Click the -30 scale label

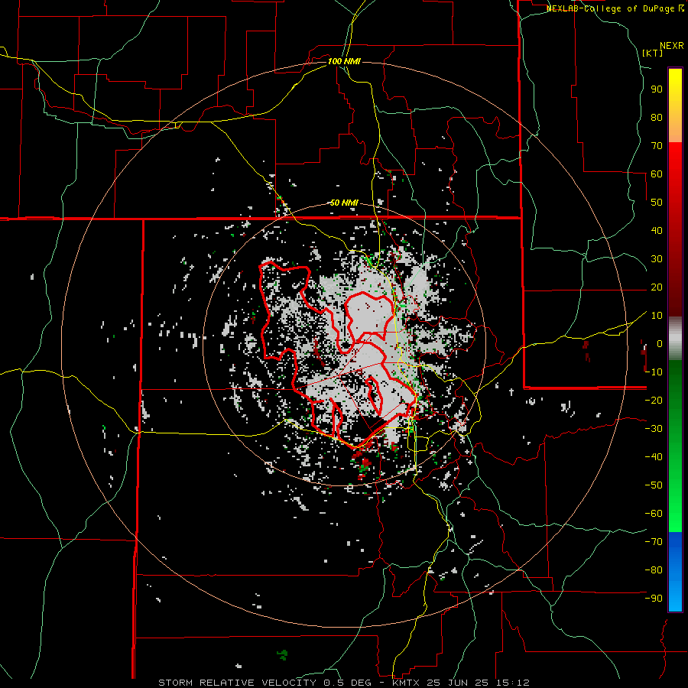coord(654,429)
